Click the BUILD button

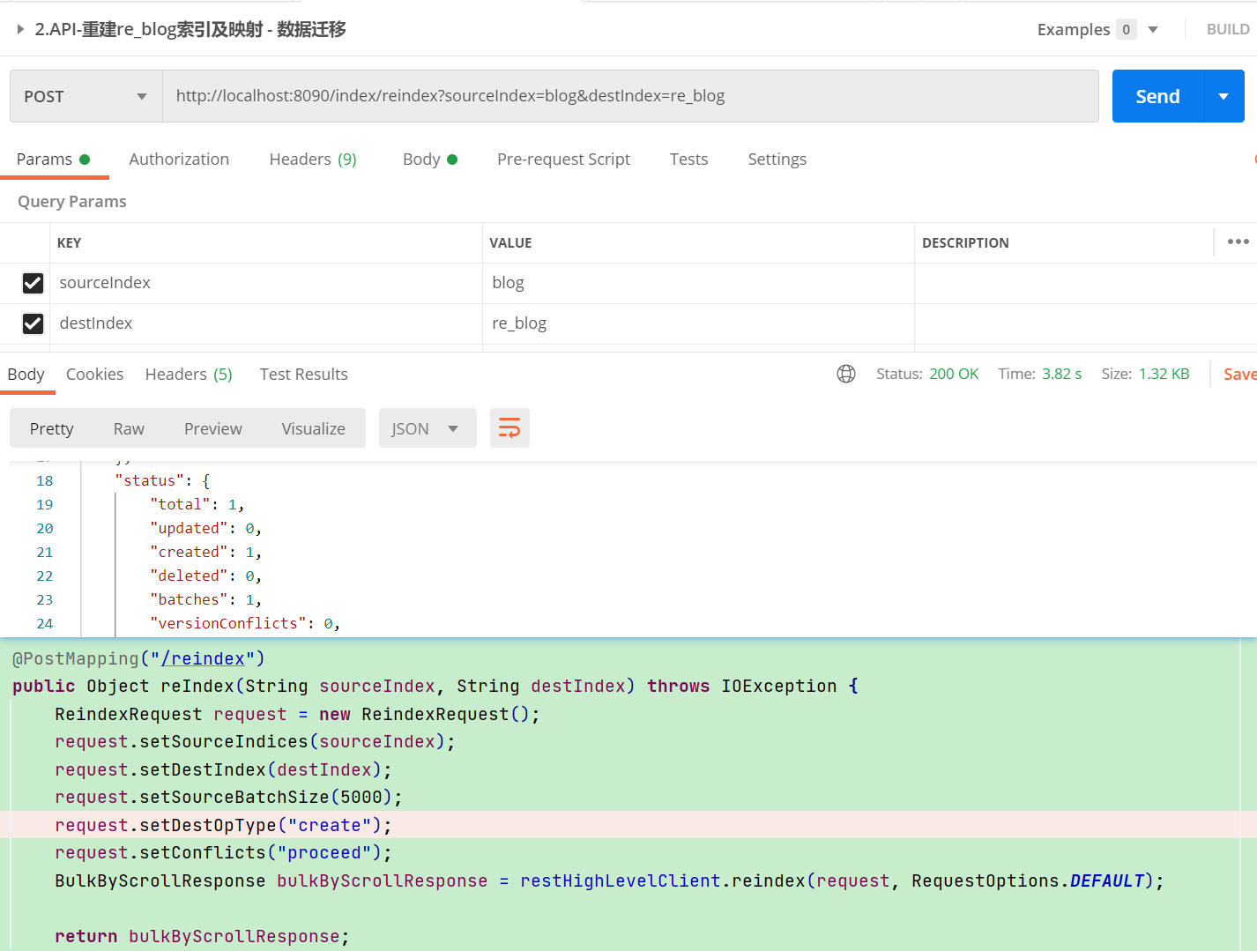coord(1228,29)
